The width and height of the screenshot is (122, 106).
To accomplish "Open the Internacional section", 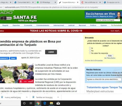I will tap(59, 25).
